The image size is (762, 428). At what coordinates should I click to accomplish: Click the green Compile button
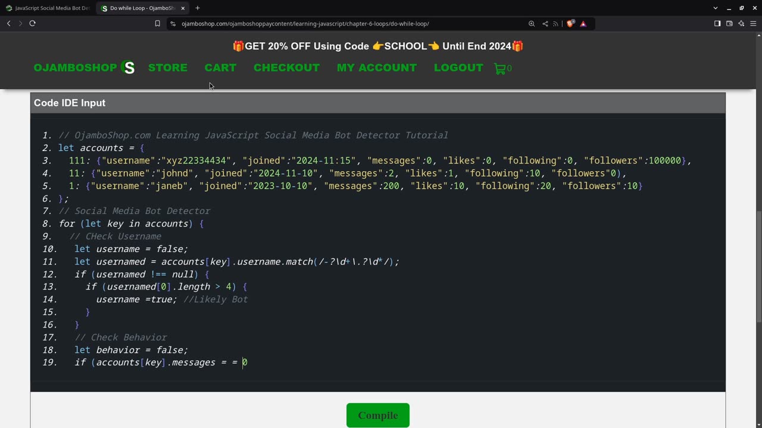[378, 415]
